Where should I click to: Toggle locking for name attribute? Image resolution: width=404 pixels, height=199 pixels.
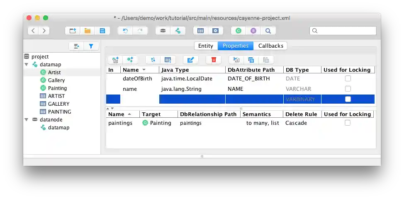[348, 89]
